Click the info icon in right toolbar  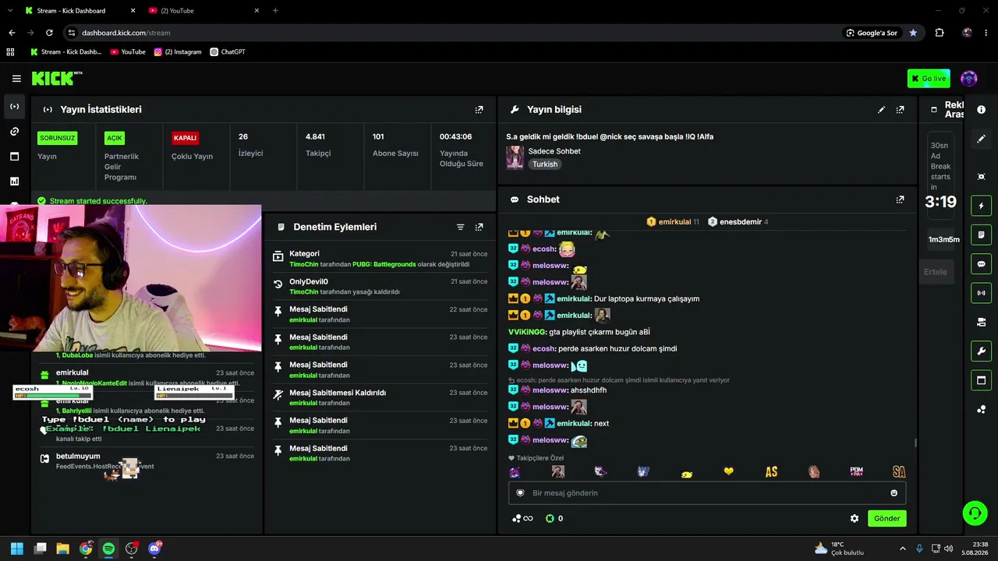pyautogui.click(x=981, y=110)
